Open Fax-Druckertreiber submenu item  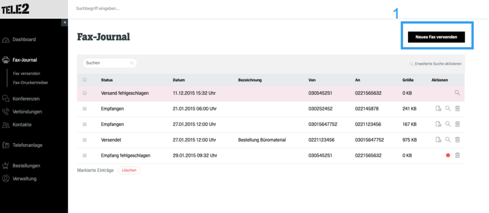(x=30, y=83)
